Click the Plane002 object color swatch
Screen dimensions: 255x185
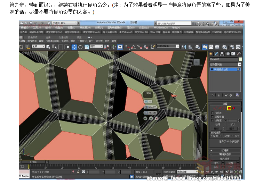coord(240,59)
